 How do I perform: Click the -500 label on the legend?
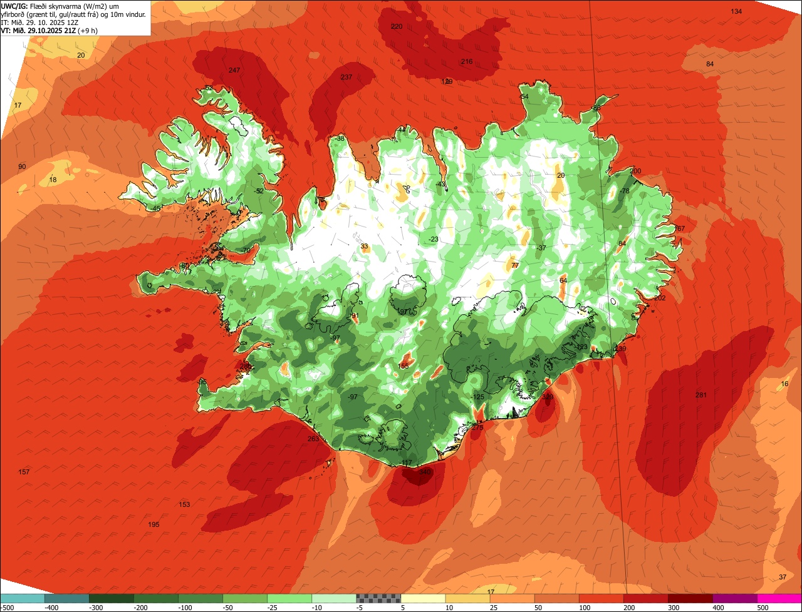pyautogui.click(x=7, y=608)
